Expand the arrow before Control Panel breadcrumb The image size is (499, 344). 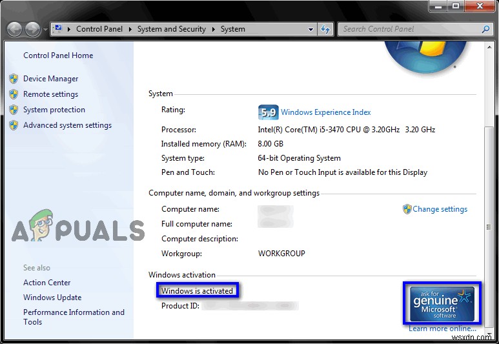(68, 29)
